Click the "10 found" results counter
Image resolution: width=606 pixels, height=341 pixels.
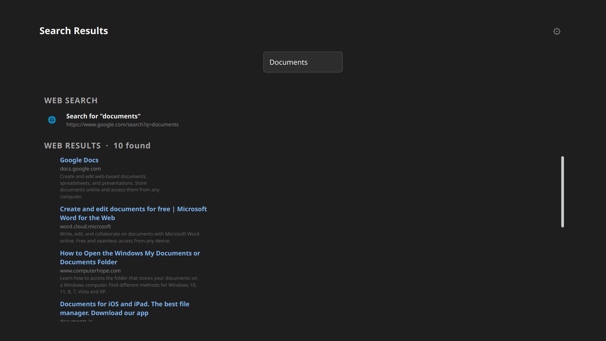click(x=132, y=146)
